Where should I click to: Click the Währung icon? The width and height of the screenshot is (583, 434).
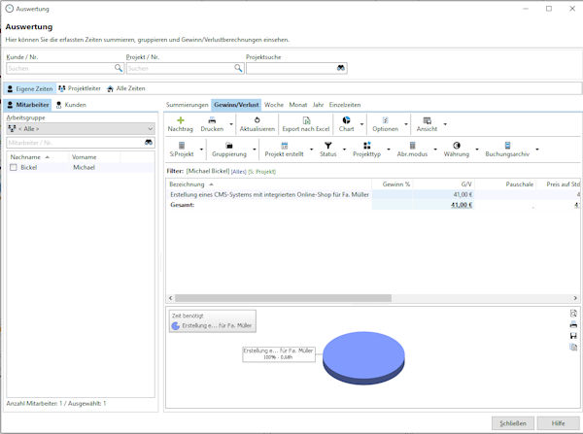coord(457,146)
